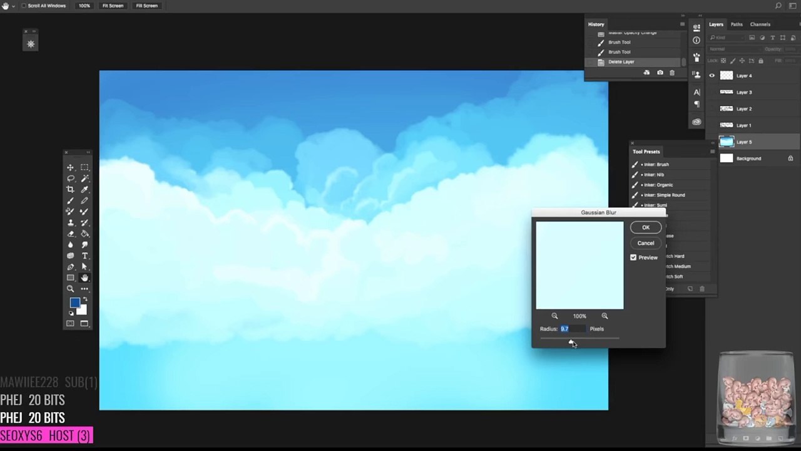801x451 pixels.
Task: Toggle lock transparent pixels in Layers
Action: click(x=723, y=61)
